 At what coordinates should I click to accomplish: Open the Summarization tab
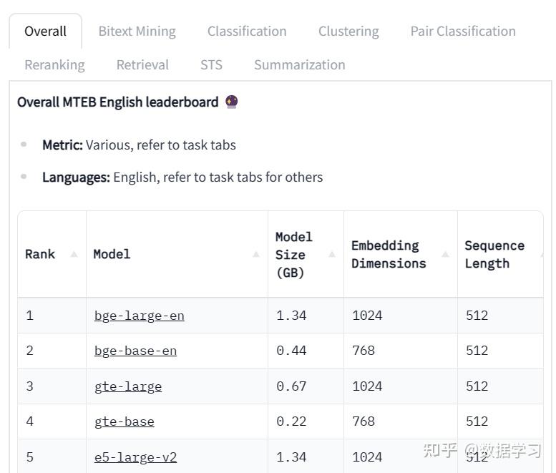[299, 64]
